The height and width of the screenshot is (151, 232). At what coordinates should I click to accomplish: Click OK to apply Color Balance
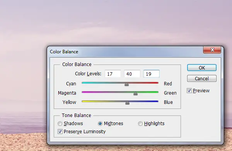click(x=202, y=68)
